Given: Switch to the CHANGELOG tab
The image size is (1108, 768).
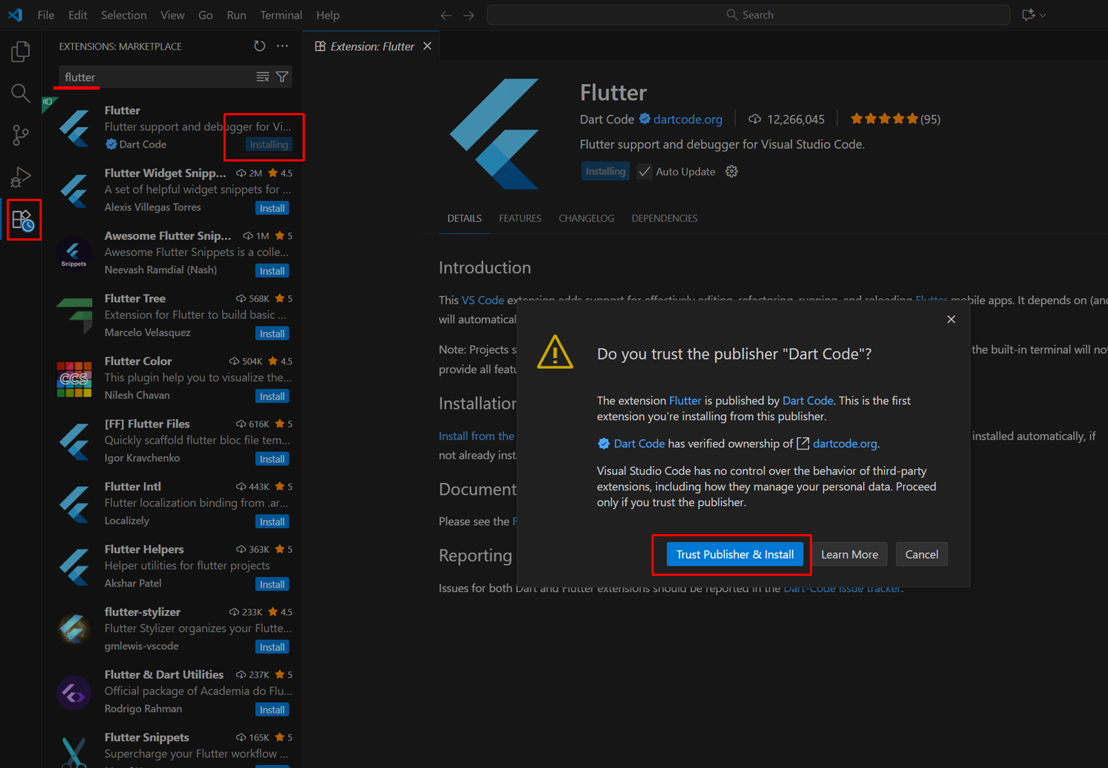Looking at the screenshot, I should tap(586, 218).
